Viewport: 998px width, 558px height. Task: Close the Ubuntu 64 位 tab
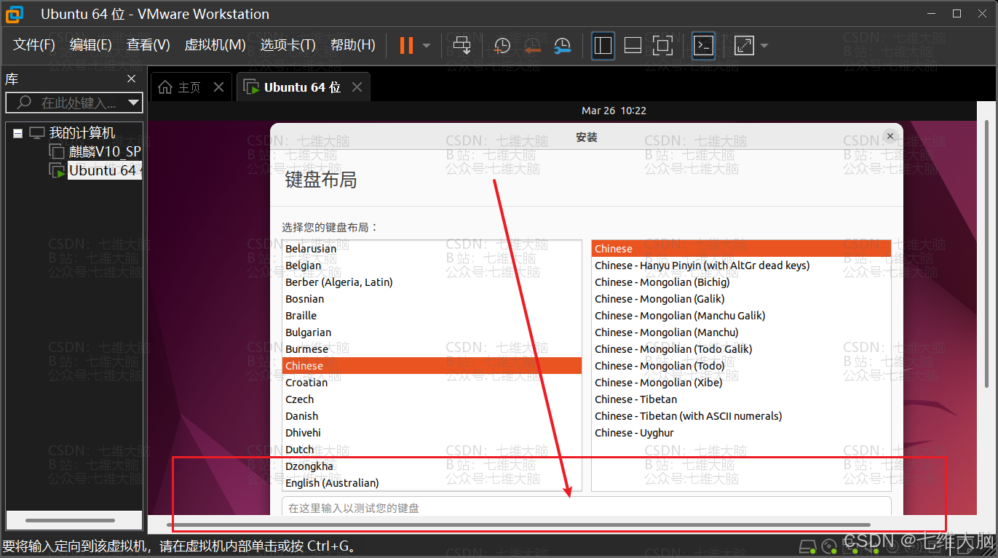point(357,87)
